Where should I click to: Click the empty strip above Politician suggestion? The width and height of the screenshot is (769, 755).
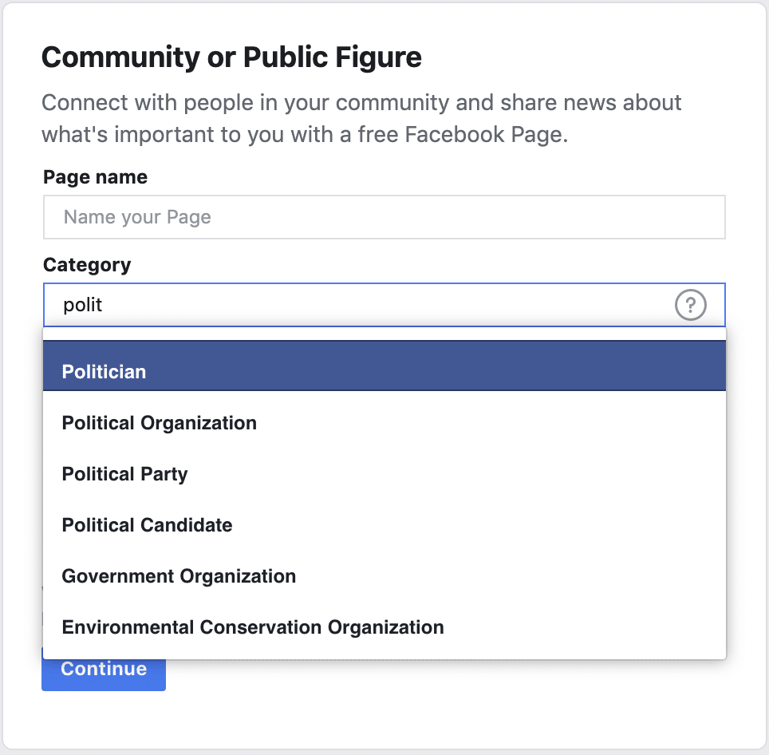[x=384, y=334]
